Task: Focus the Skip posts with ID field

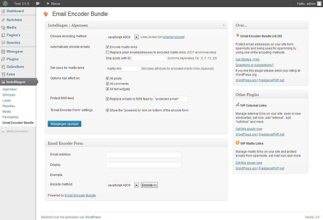Action: (149, 58)
